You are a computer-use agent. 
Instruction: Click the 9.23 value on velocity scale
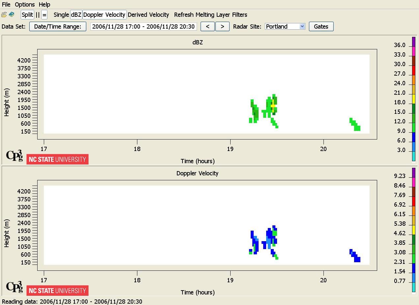[x=400, y=176]
